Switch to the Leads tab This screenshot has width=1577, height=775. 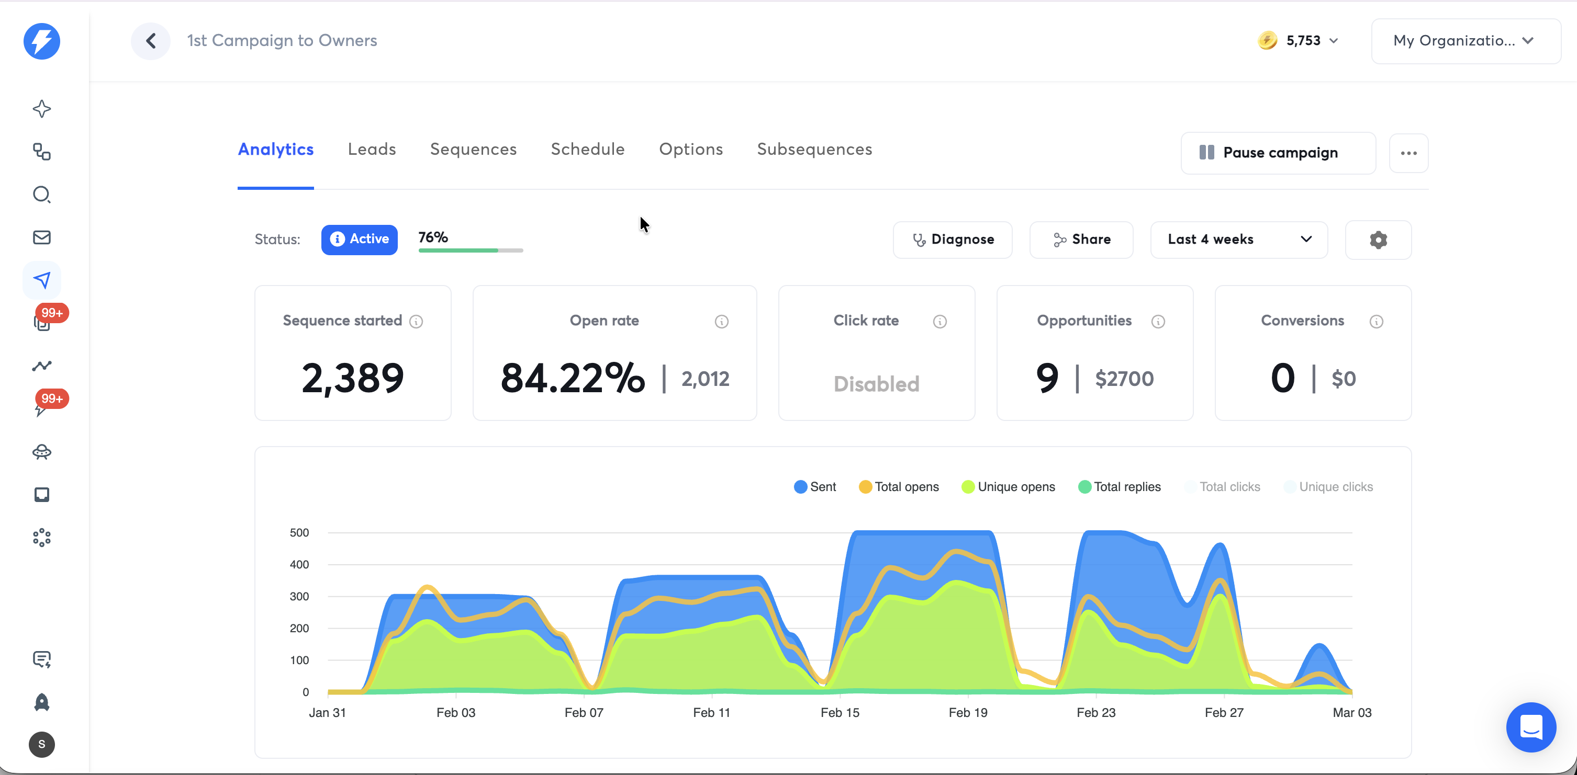tap(372, 149)
